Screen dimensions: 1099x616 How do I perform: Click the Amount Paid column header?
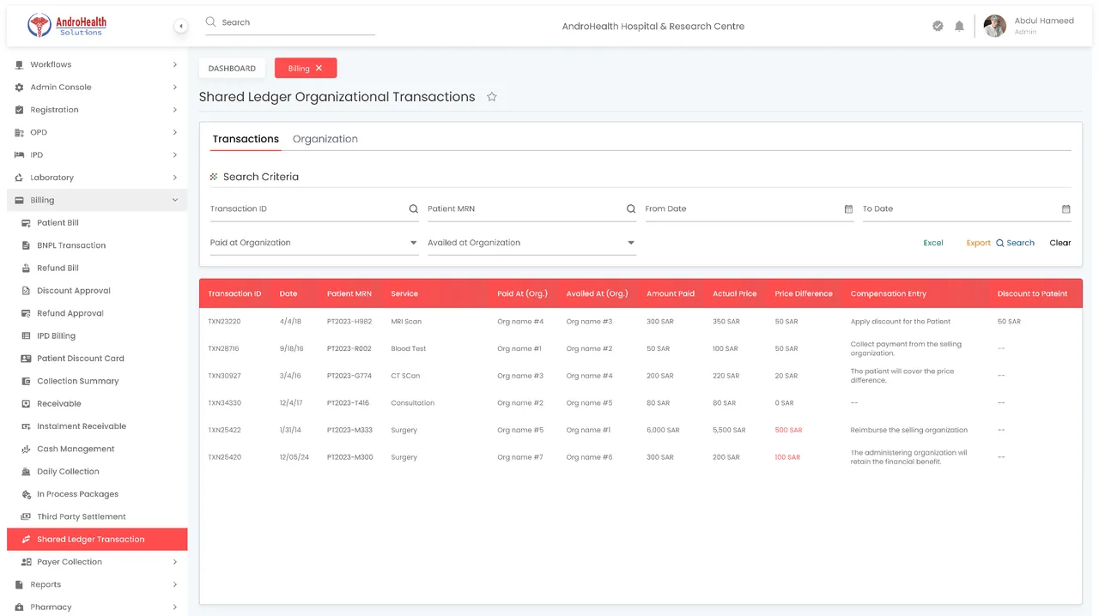[671, 293]
